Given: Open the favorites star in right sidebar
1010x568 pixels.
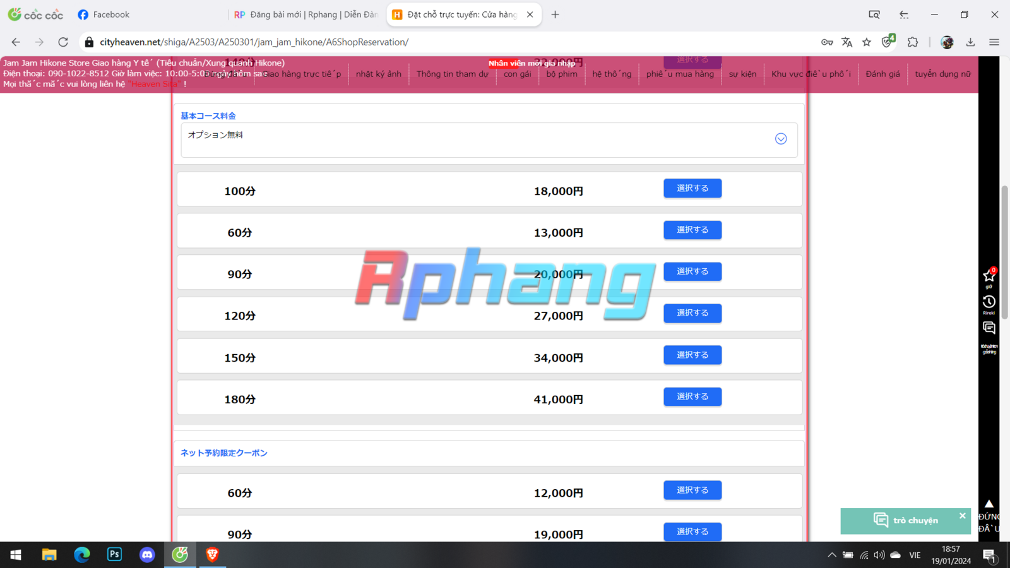Looking at the screenshot, I should pyautogui.click(x=989, y=276).
